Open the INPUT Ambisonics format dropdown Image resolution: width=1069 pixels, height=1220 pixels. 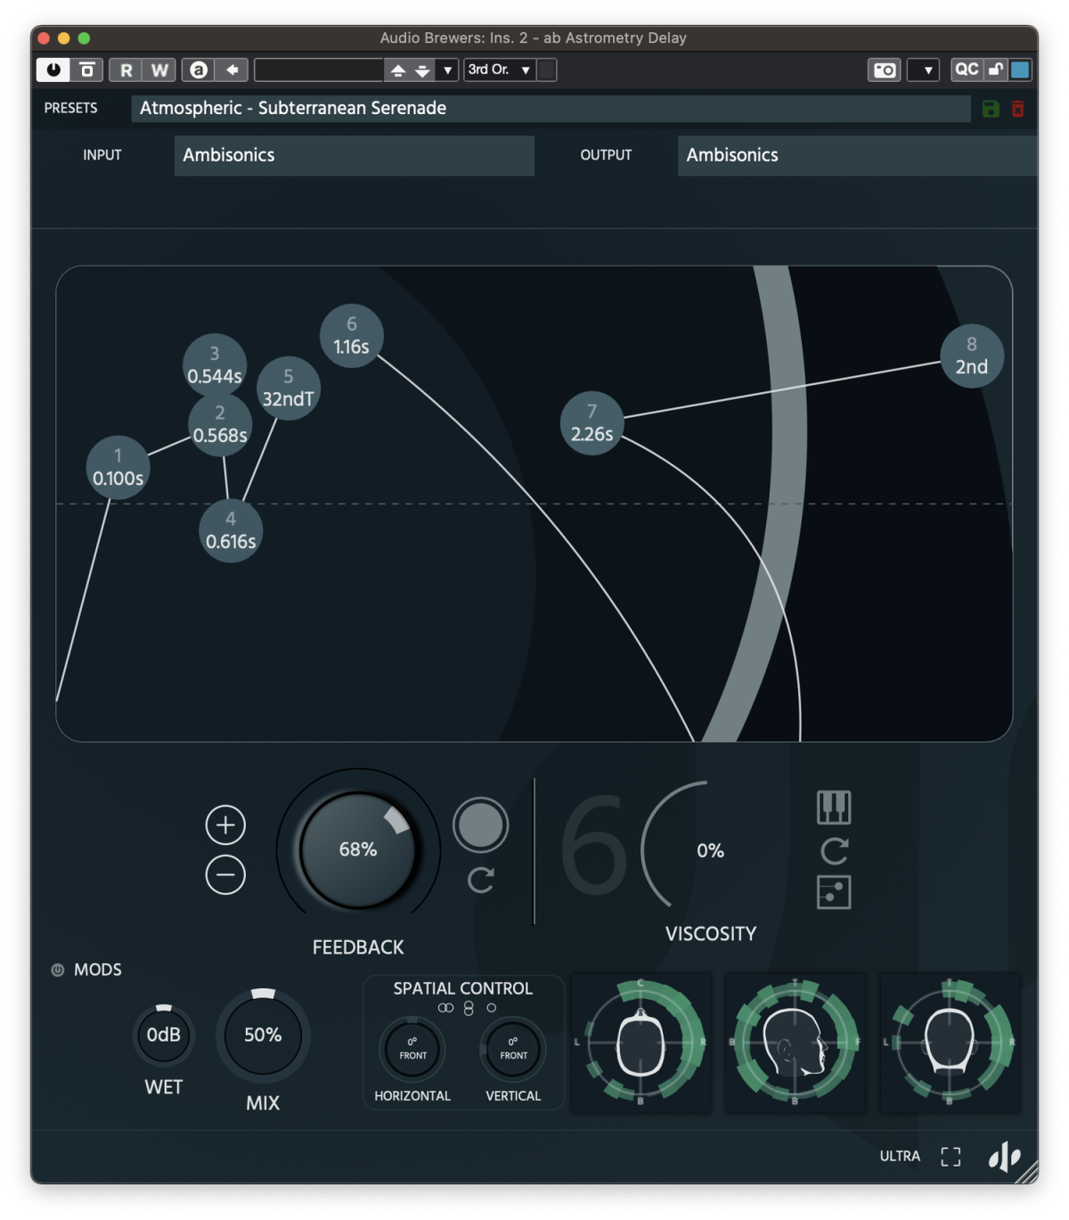click(354, 155)
